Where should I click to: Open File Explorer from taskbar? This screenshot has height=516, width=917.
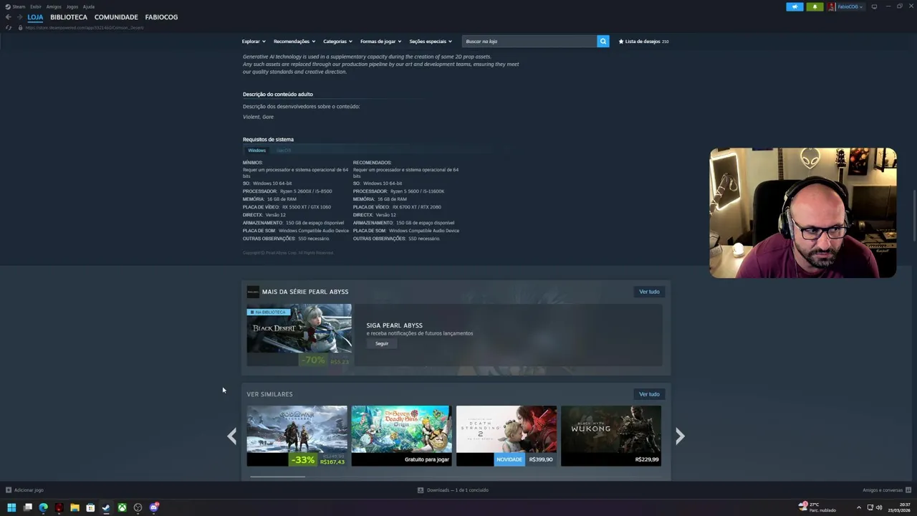75,507
